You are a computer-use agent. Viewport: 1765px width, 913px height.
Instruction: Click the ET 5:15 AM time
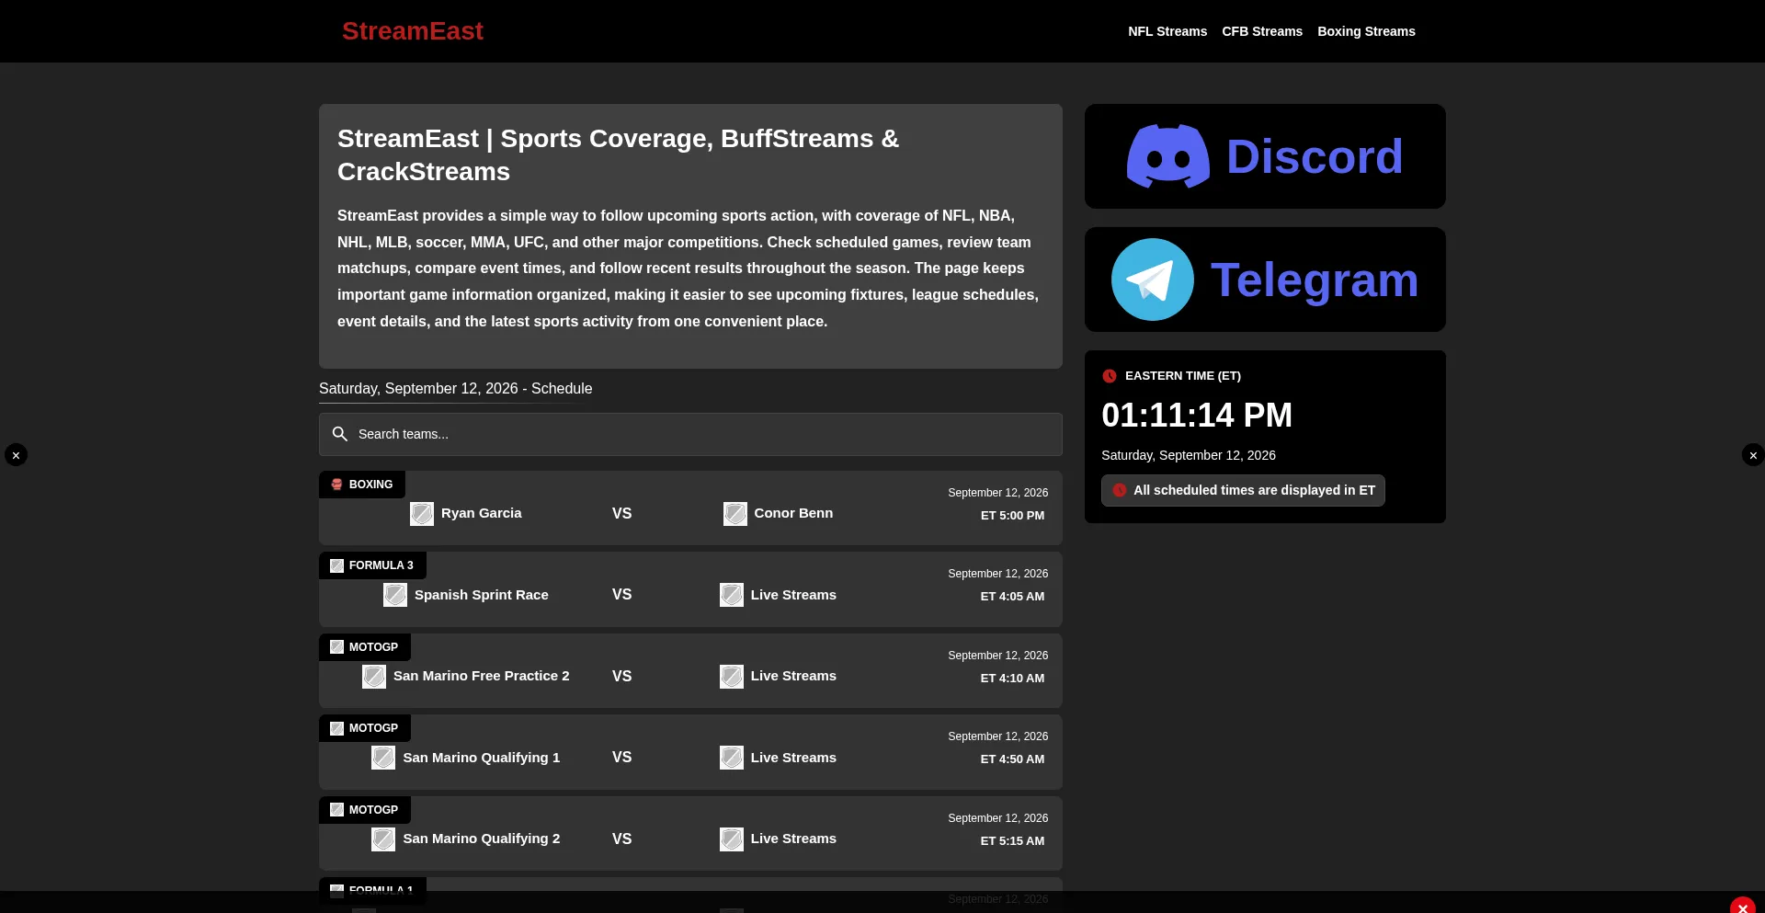(1012, 841)
